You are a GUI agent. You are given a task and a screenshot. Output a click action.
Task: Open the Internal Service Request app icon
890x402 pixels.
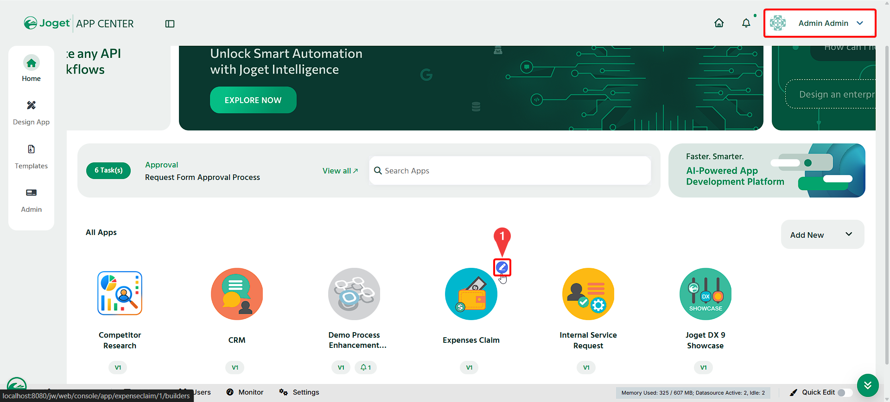(x=588, y=294)
